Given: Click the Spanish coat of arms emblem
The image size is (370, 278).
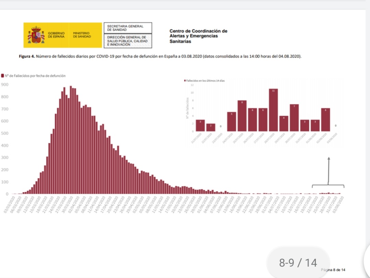Looking at the screenshot, I should point(36,35).
